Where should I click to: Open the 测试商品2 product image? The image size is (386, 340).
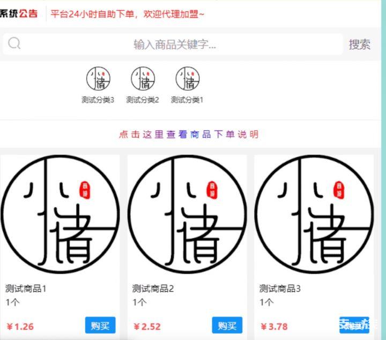(187, 214)
